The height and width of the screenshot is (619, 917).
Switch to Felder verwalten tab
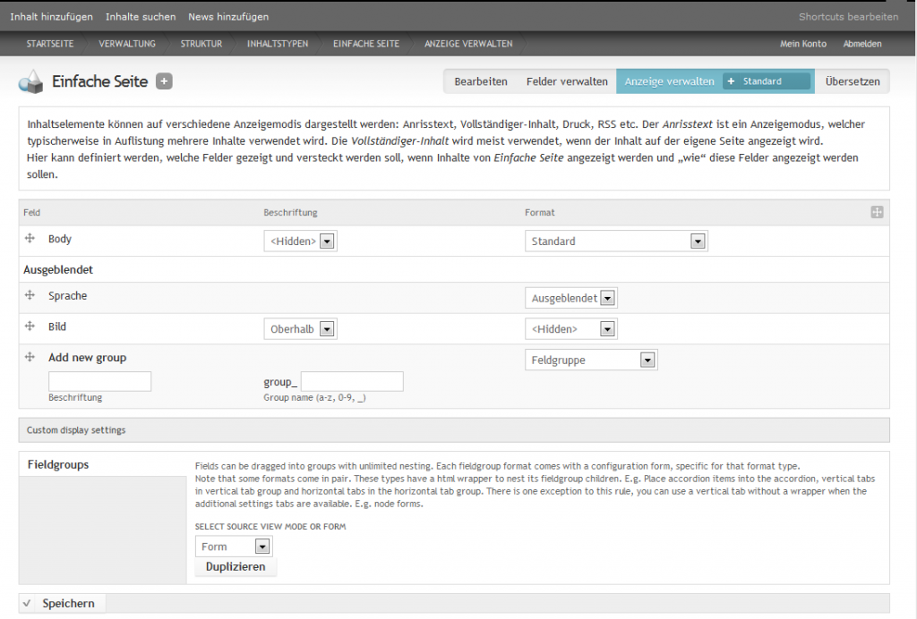click(x=567, y=81)
